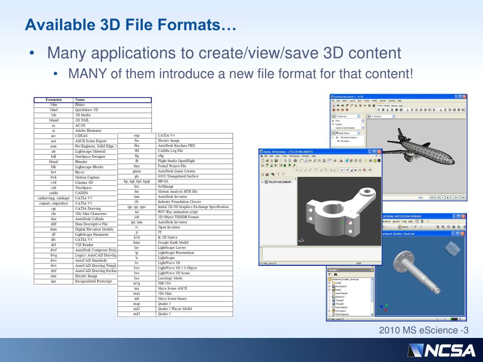Image resolution: width=483 pixels, height=362 pixels.
Task: Click tiller bracket model in 3D Reviewer
Action: pos(341,214)
